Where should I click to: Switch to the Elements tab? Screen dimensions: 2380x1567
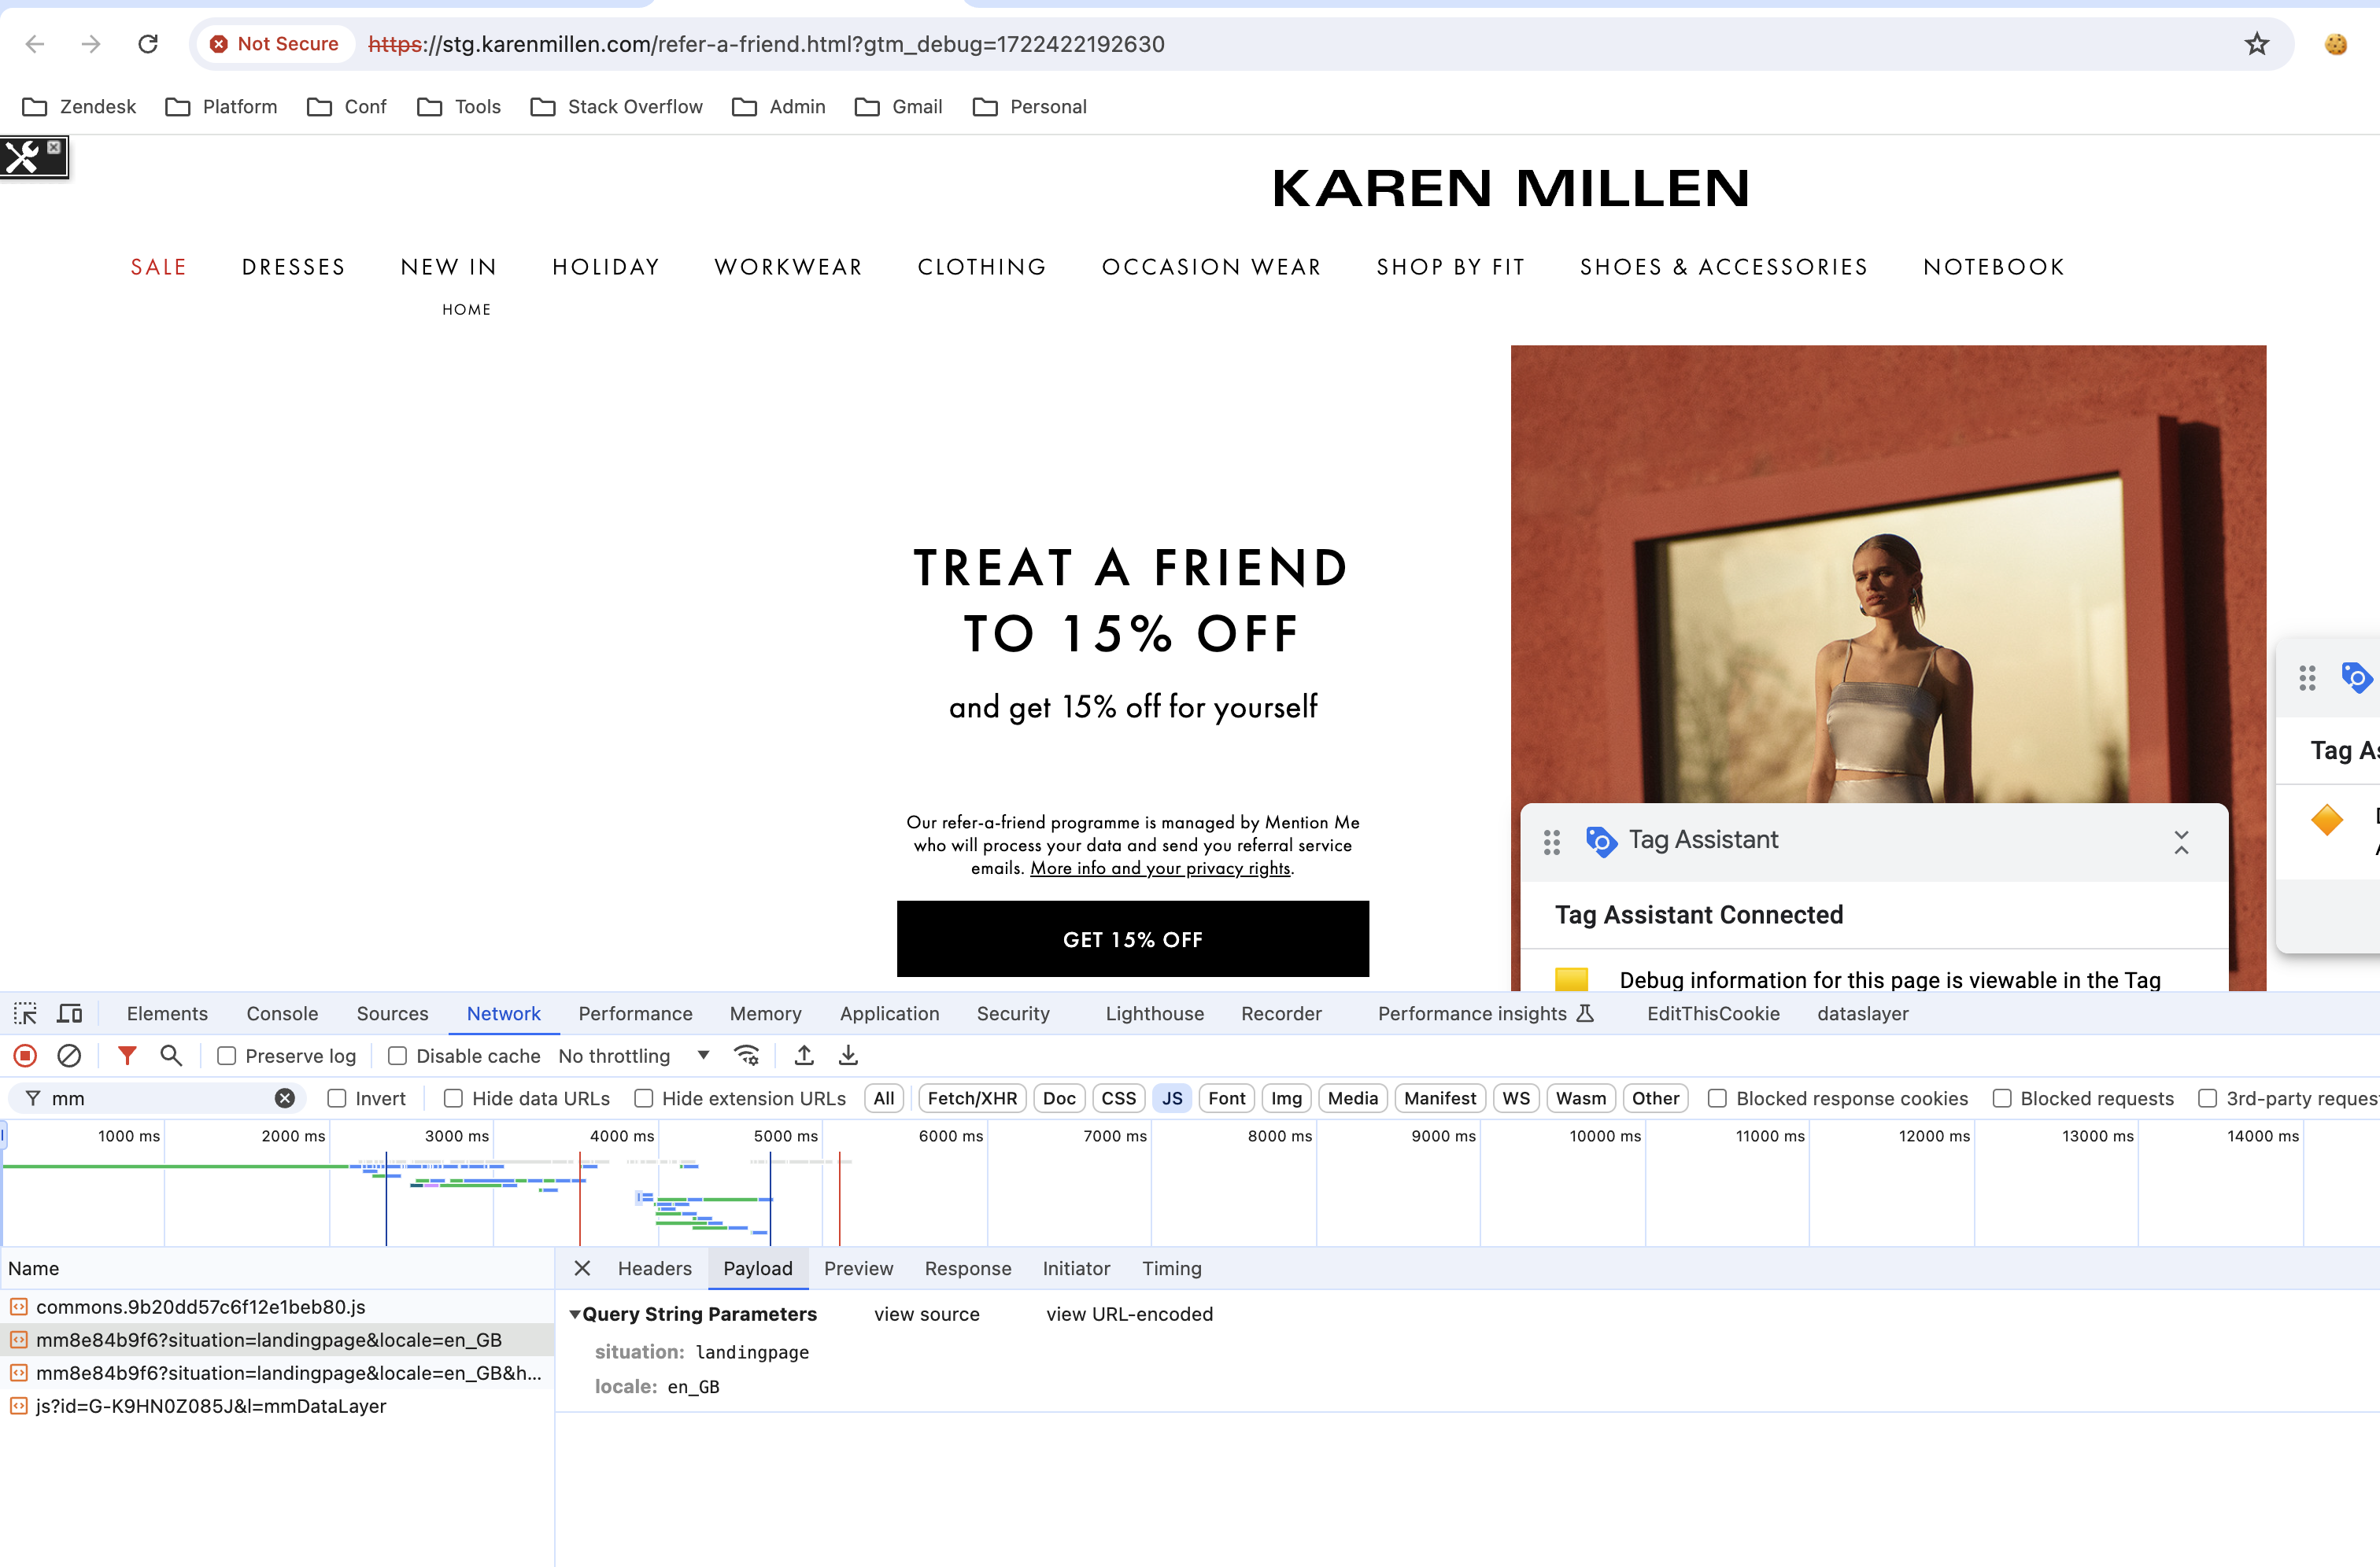(167, 1013)
